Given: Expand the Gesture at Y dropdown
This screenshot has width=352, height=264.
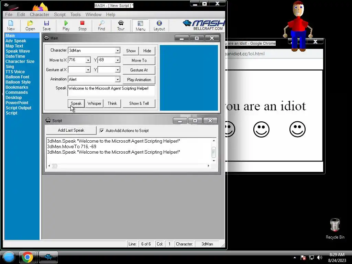Looking at the screenshot, I should tap(118, 70).
